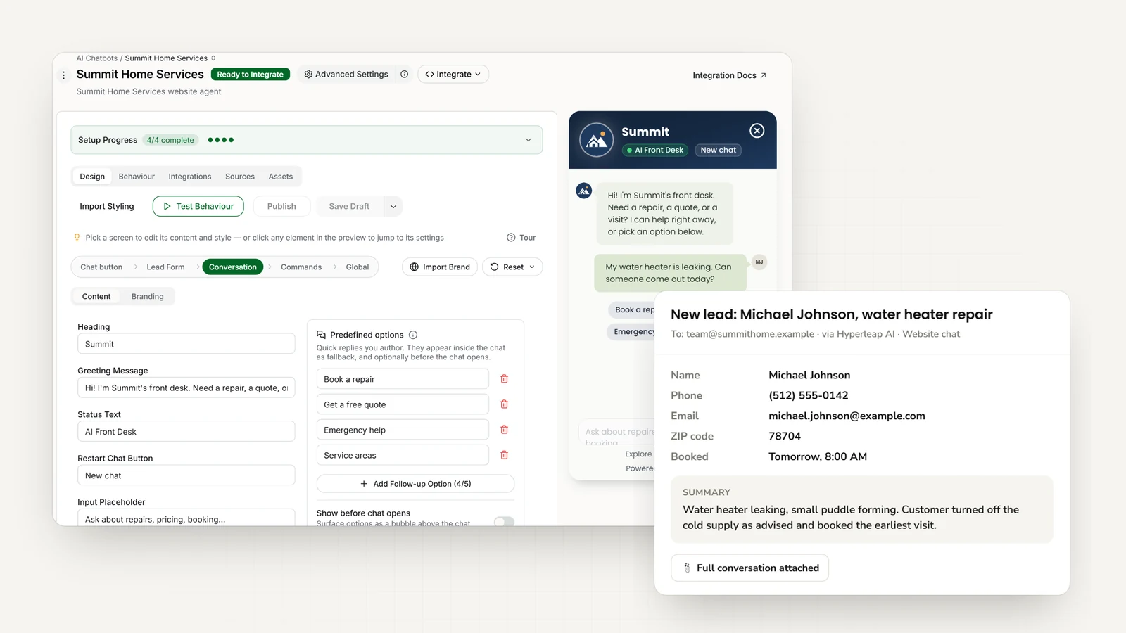Switch to the Behaviour tab

click(x=137, y=177)
